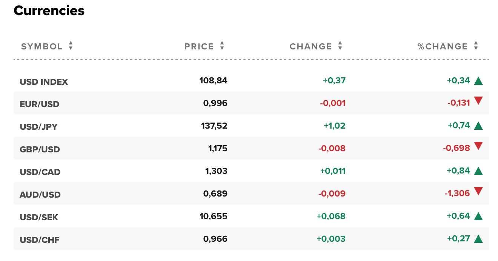
Task: Select the USD/JPY currency pair
Action: pyautogui.click(x=38, y=127)
